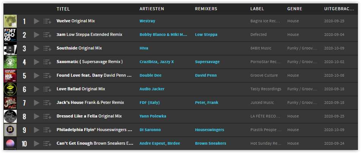The image size is (361, 153).
Task: Open Tasty Recordings label
Action: (x=266, y=89)
